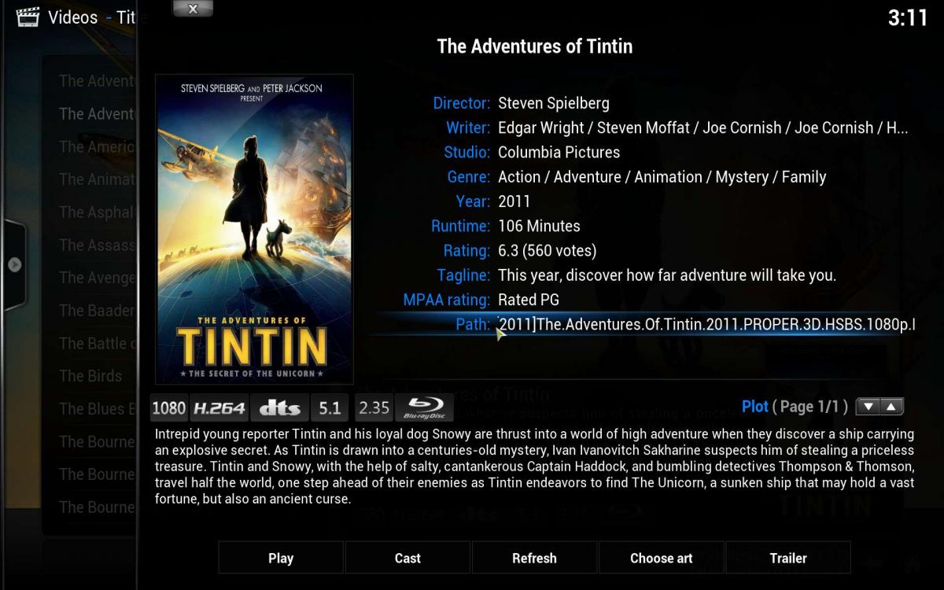Click the Cast button
The width and height of the screenshot is (944, 590).
[407, 558]
